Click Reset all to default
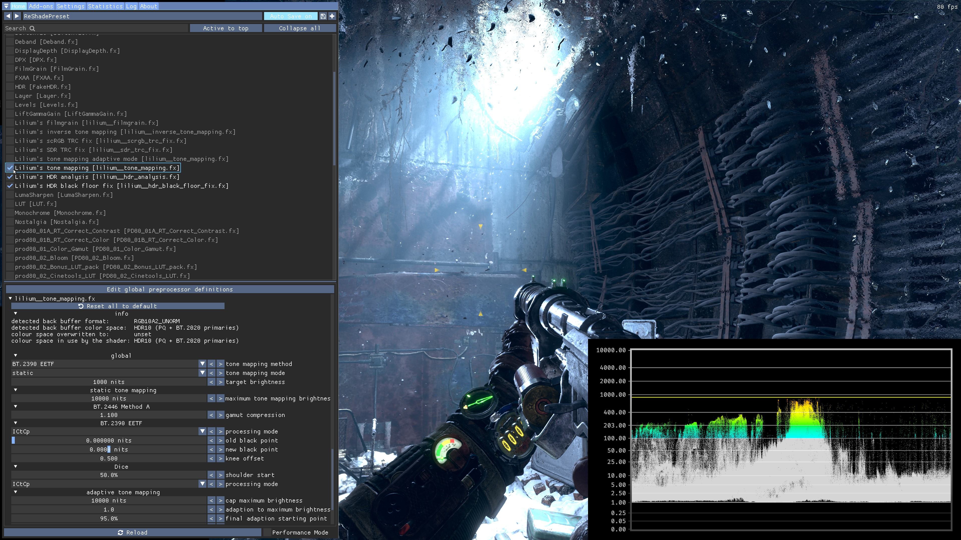 tap(117, 306)
